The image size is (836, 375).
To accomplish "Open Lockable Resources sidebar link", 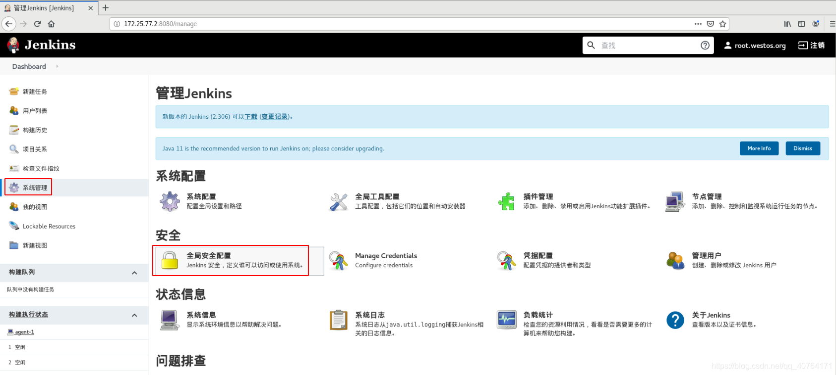I will pos(49,226).
